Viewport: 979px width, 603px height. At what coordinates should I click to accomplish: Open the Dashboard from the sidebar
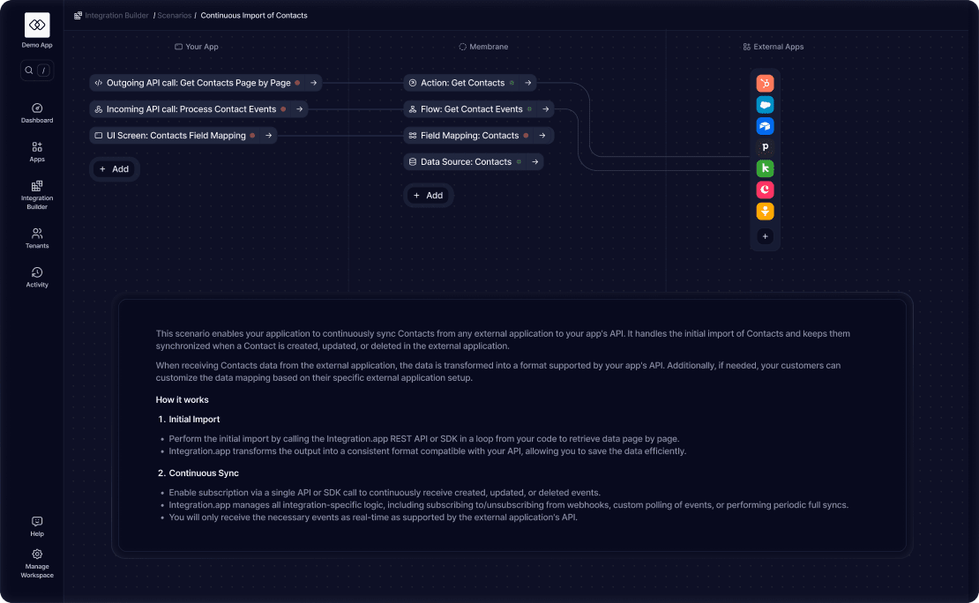37,113
